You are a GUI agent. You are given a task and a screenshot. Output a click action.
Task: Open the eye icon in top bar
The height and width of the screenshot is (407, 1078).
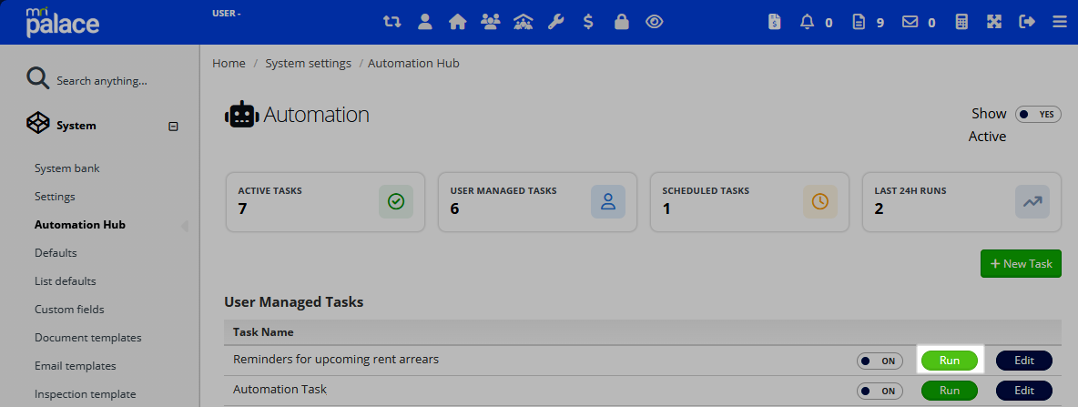[x=655, y=22]
